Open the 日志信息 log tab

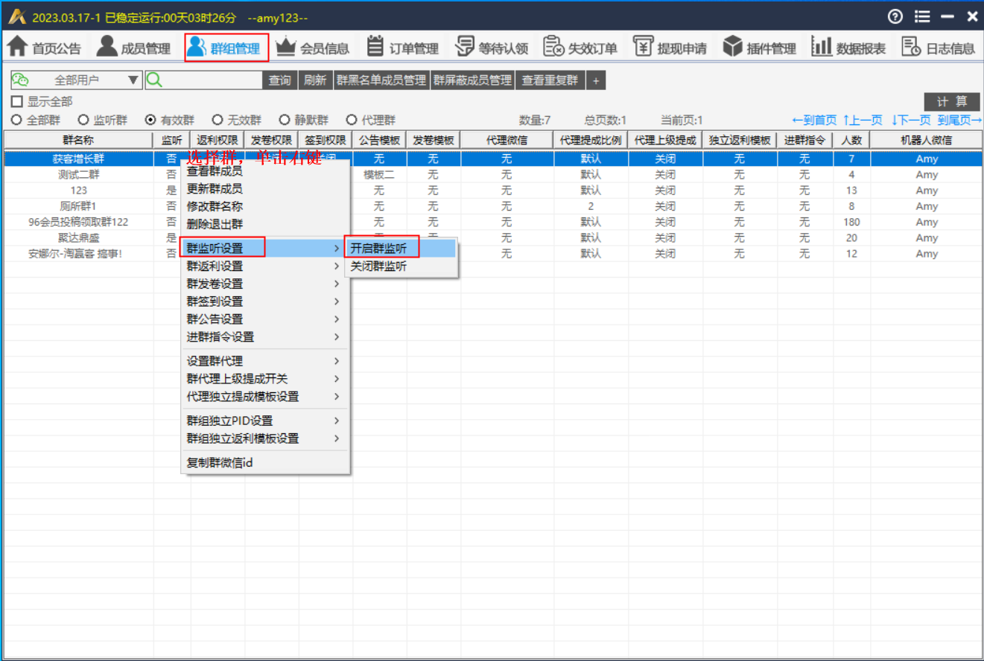point(939,48)
